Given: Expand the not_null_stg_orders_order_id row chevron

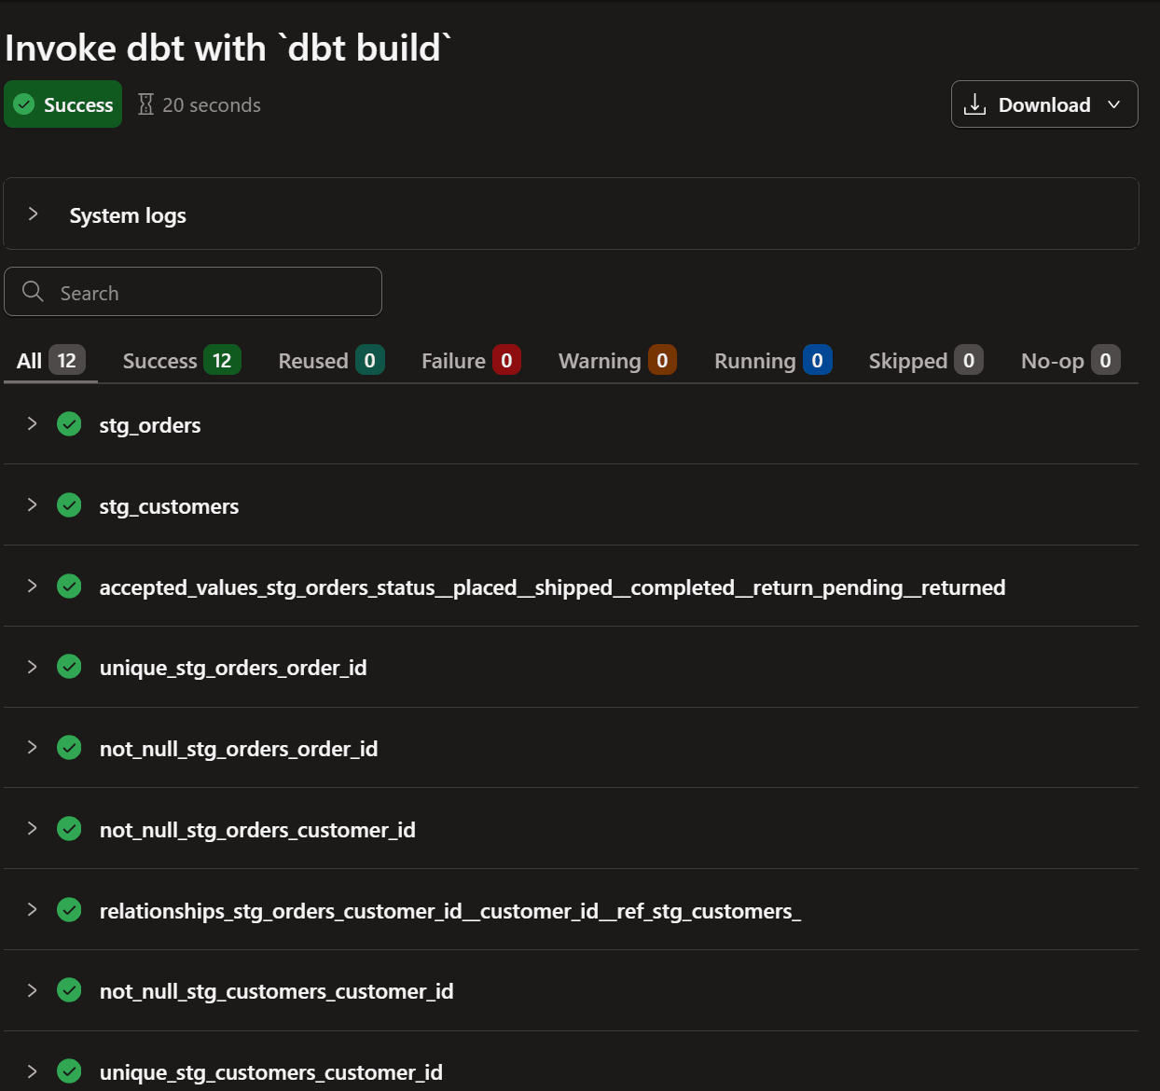Looking at the screenshot, I should (x=33, y=748).
